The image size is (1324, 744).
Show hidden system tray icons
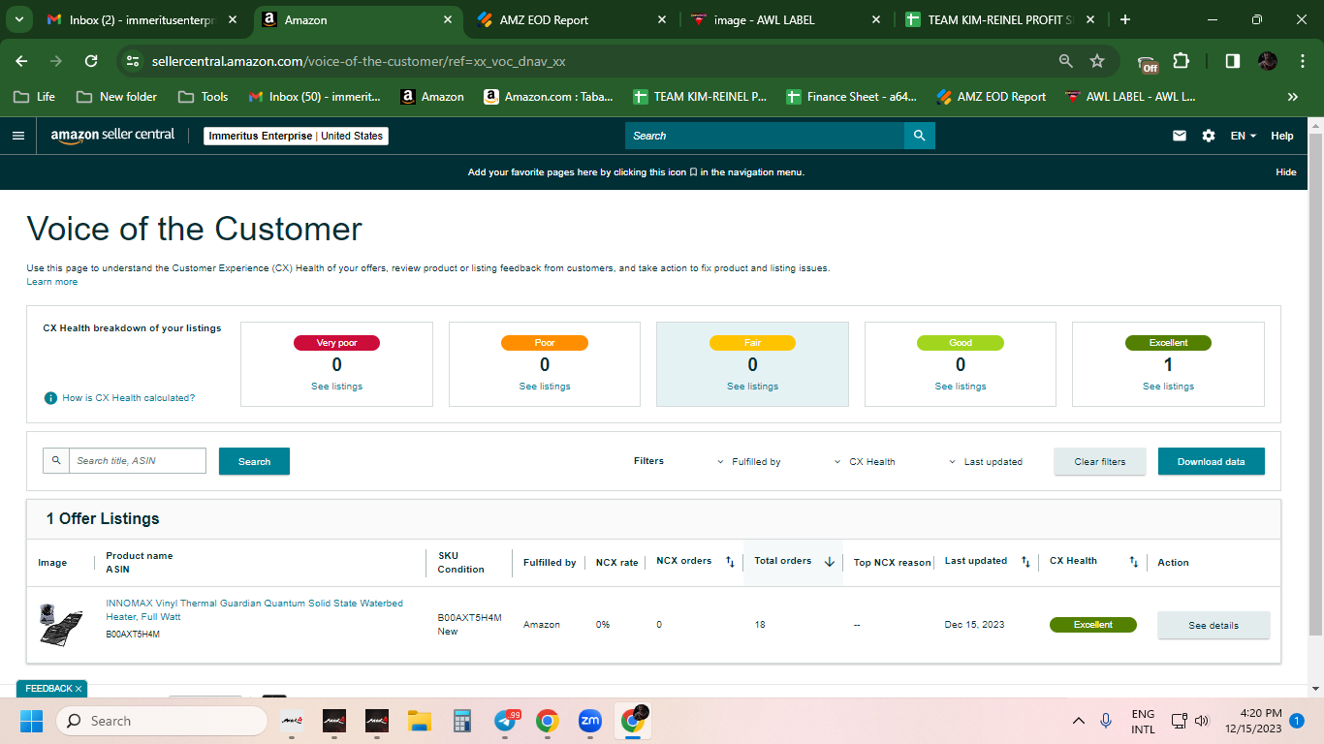[x=1078, y=721]
